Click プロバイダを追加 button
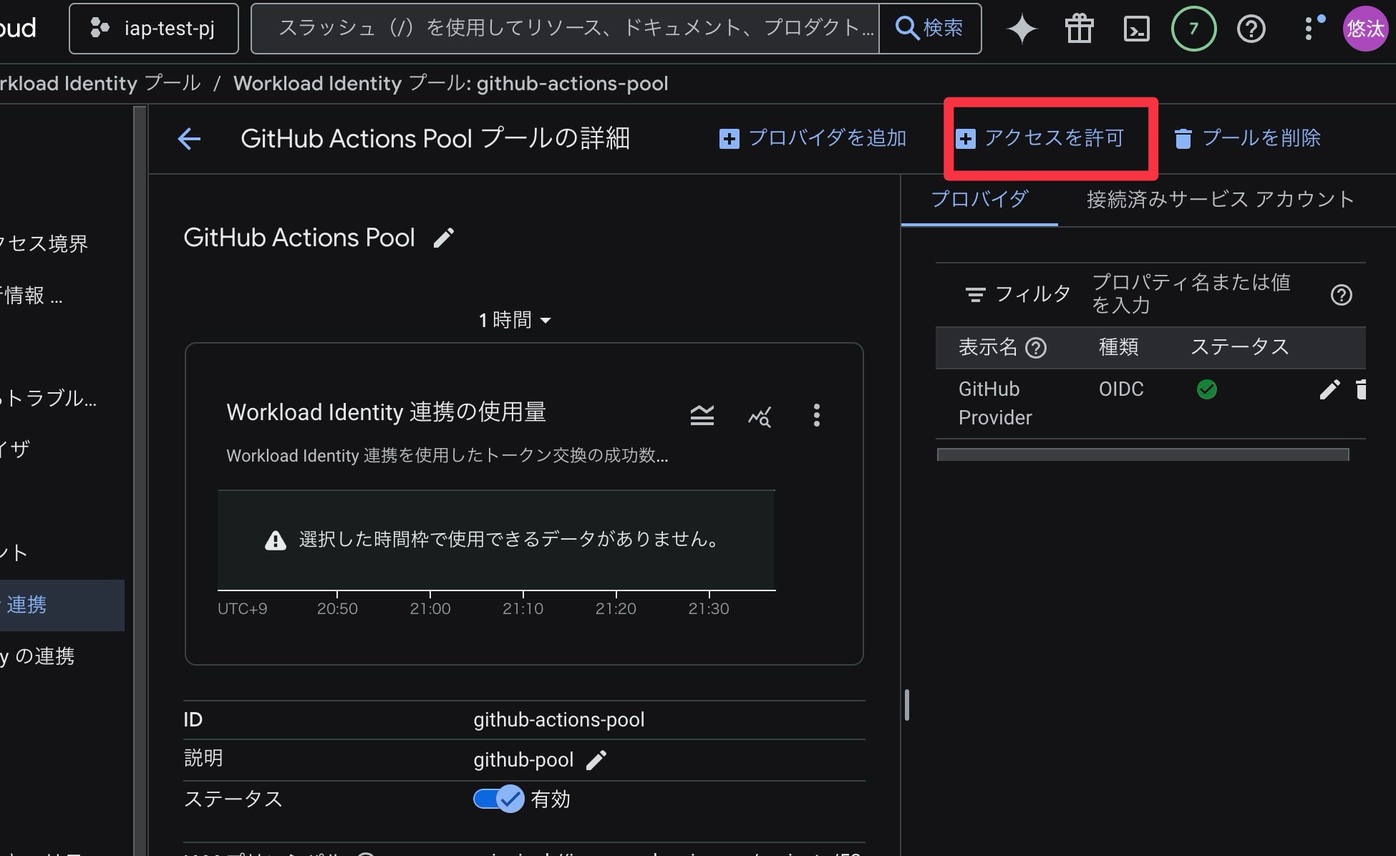The width and height of the screenshot is (1396, 856). [x=813, y=138]
